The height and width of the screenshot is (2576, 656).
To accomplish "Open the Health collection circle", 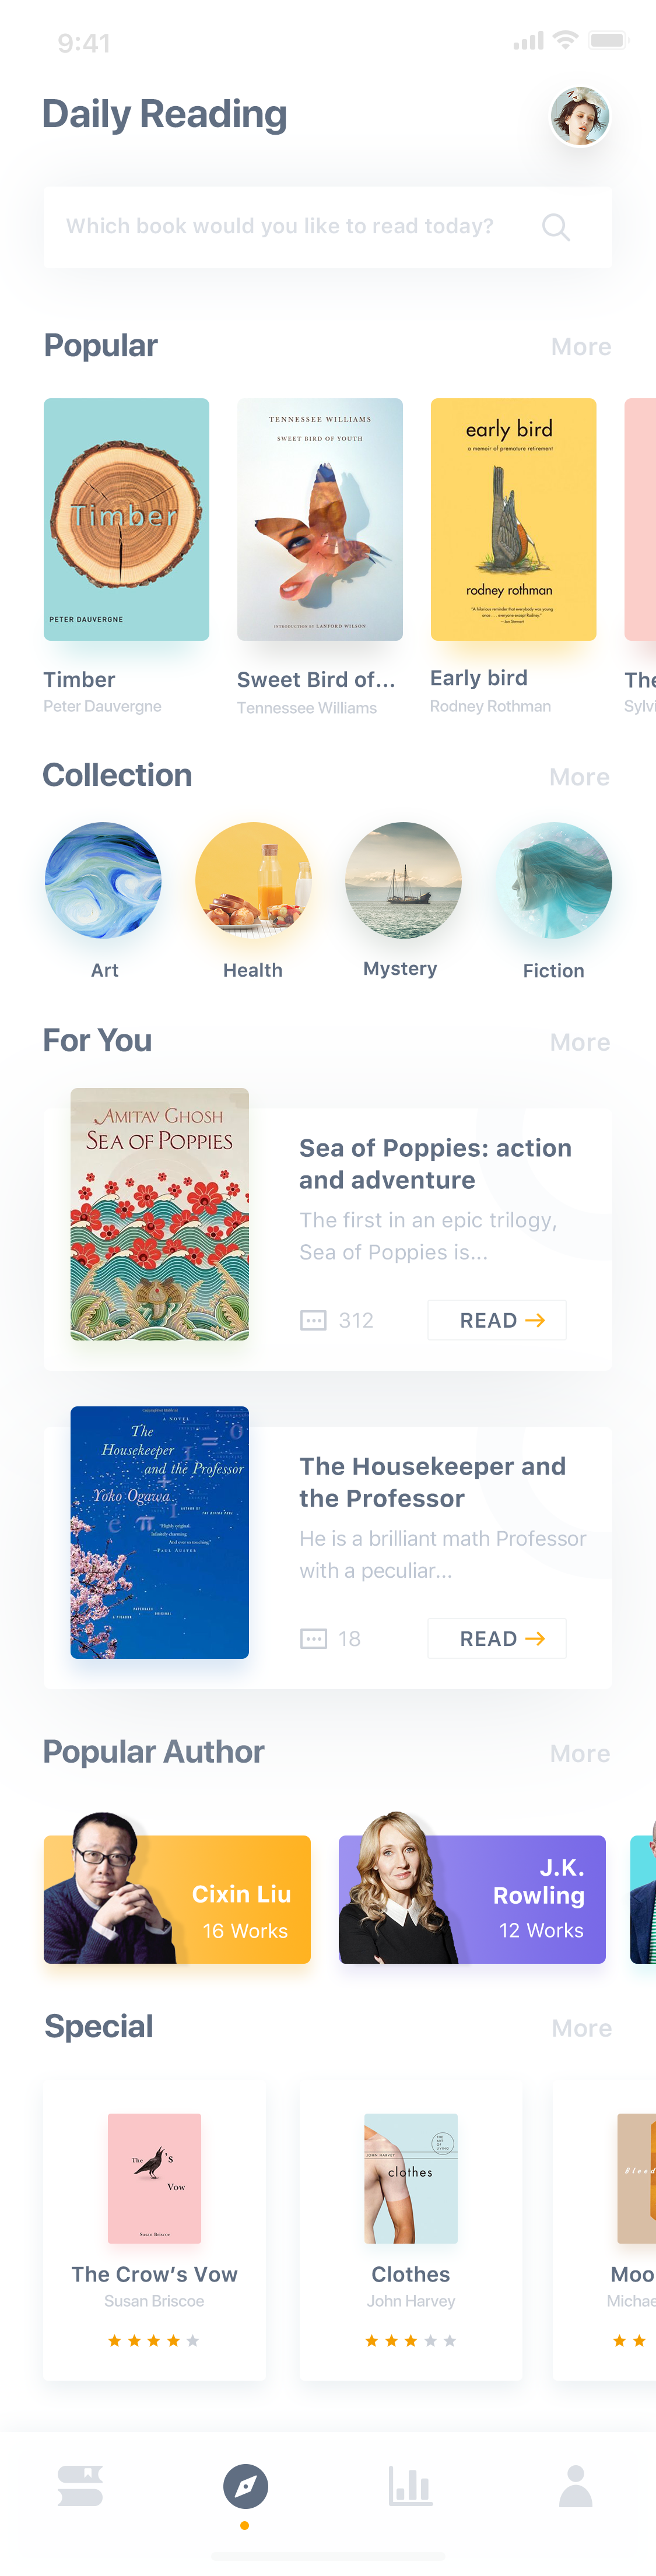I will click(253, 880).
